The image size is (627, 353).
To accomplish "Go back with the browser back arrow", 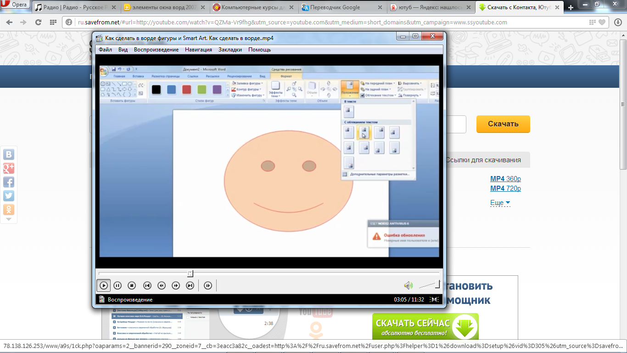I will [10, 22].
